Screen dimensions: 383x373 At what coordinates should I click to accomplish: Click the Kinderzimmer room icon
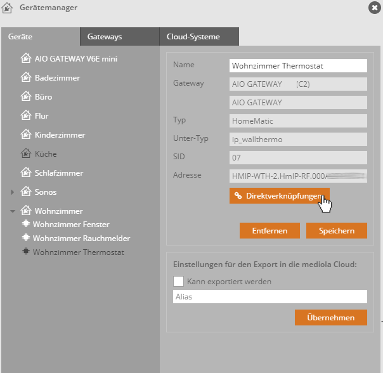pos(26,135)
